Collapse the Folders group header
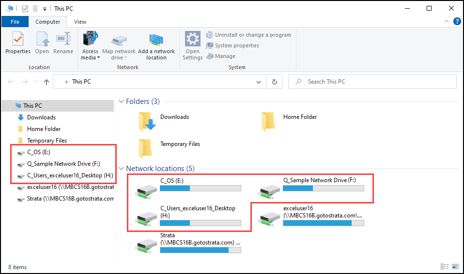 121,101
